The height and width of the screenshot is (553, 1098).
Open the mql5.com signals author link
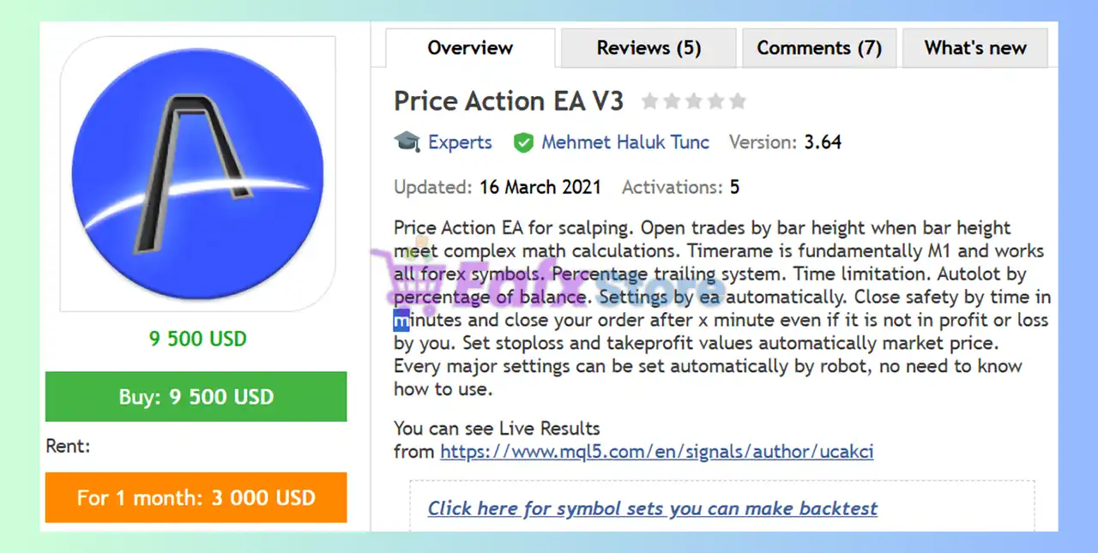point(656,451)
